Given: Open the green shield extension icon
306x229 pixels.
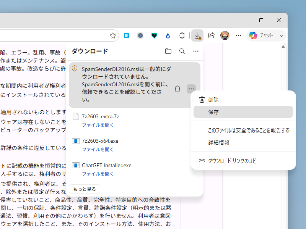Looking at the screenshot, I should (154, 35).
